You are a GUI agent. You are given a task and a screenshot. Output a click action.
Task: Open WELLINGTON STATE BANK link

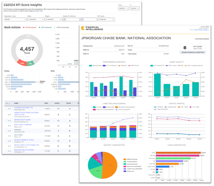[x=24, y=150]
